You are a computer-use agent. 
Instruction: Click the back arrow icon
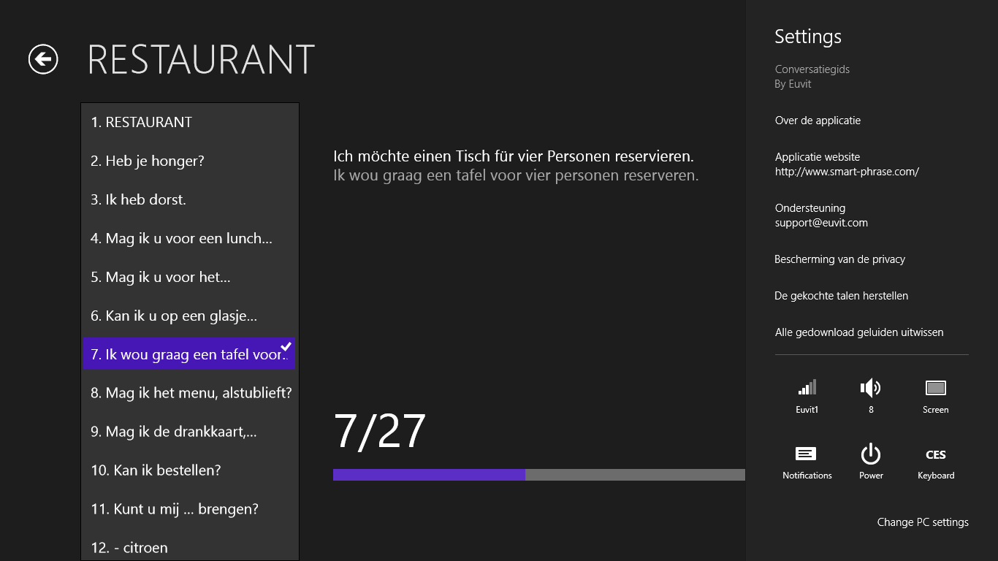click(x=43, y=59)
